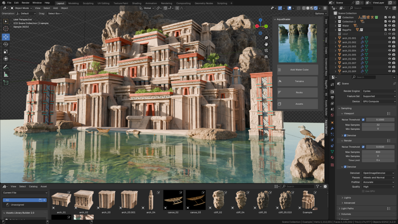Screen dimensions: 398x224
Task: Expand the Volumes panel
Action: coord(367,214)
